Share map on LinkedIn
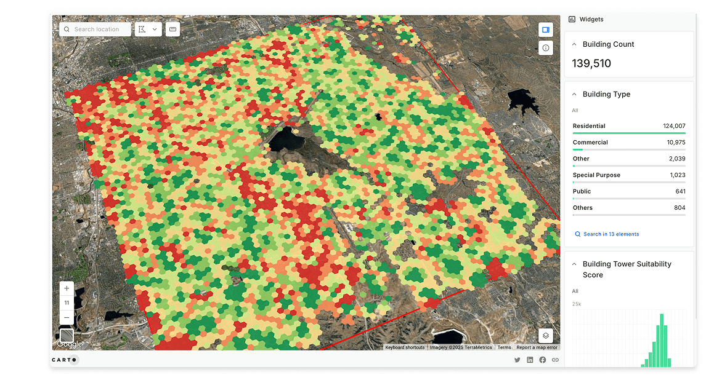 click(530, 360)
